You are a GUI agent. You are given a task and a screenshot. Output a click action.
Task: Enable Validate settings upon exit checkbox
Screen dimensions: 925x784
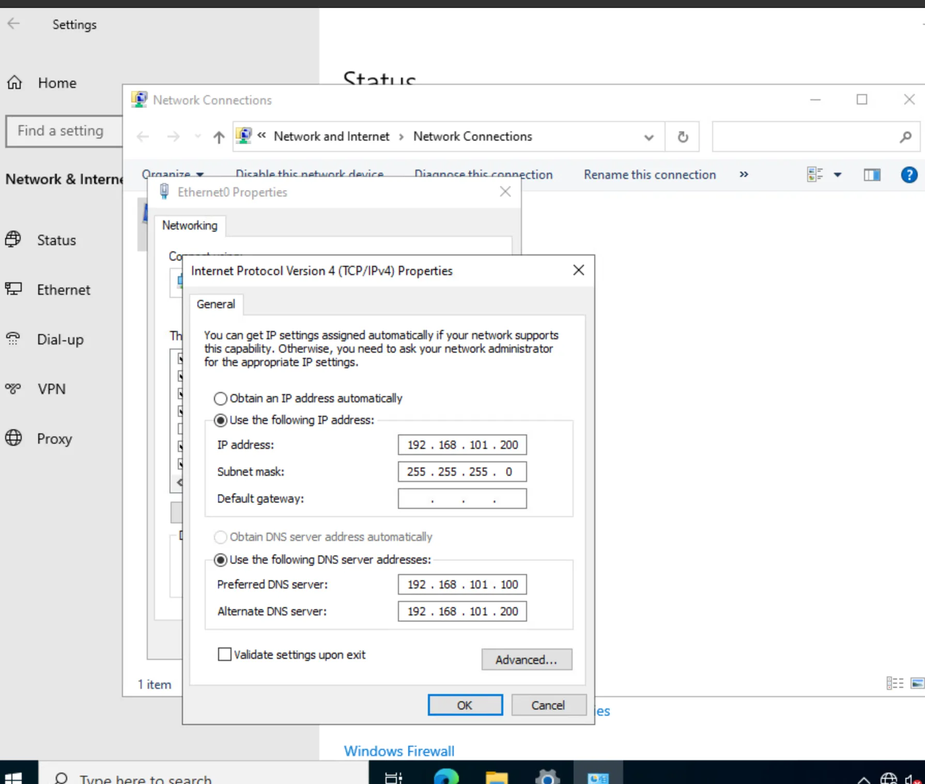tap(225, 655)
